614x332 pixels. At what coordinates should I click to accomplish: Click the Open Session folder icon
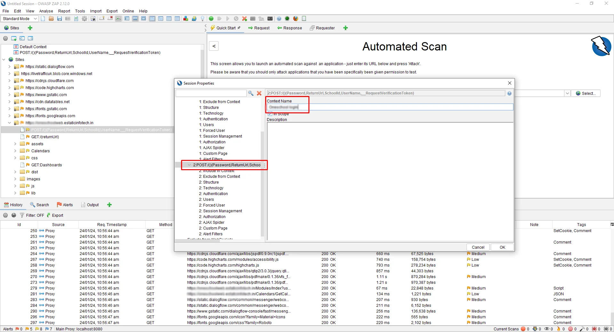[51, 19]
